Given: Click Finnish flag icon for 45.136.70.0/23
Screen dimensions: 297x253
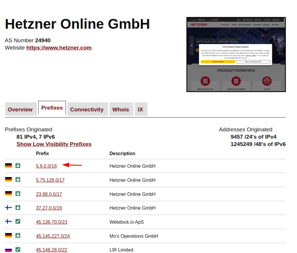Looking at the screenshot, I should [8, 221].
